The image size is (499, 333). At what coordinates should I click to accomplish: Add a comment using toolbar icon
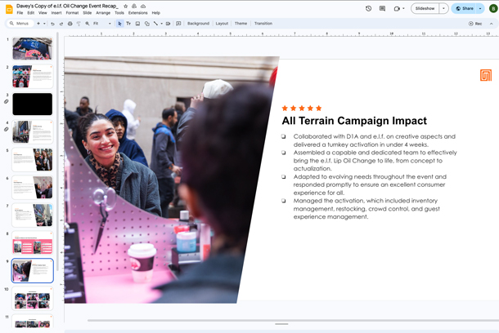point(178,24)
